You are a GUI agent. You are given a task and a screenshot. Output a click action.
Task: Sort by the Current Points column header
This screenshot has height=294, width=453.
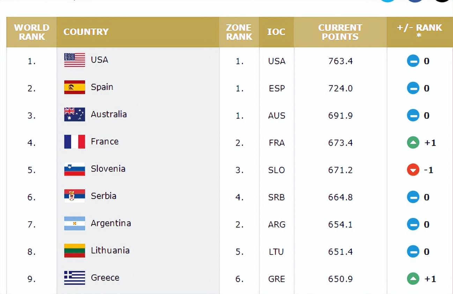(340, 32)
